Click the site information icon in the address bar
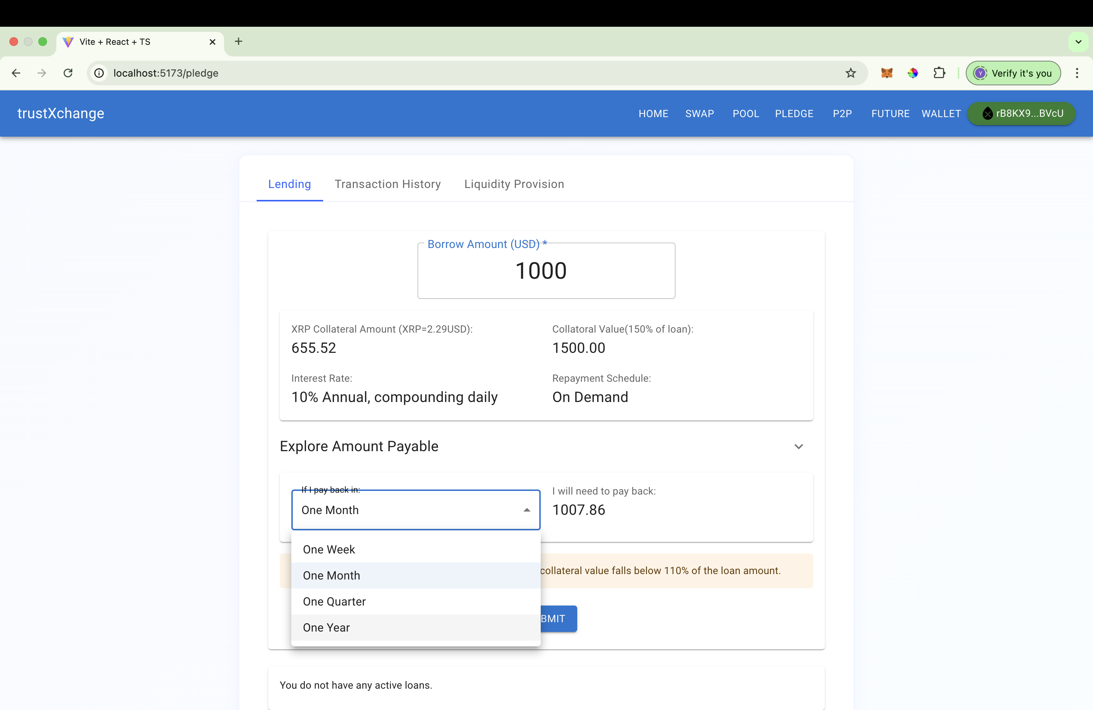 click(99, 73)
